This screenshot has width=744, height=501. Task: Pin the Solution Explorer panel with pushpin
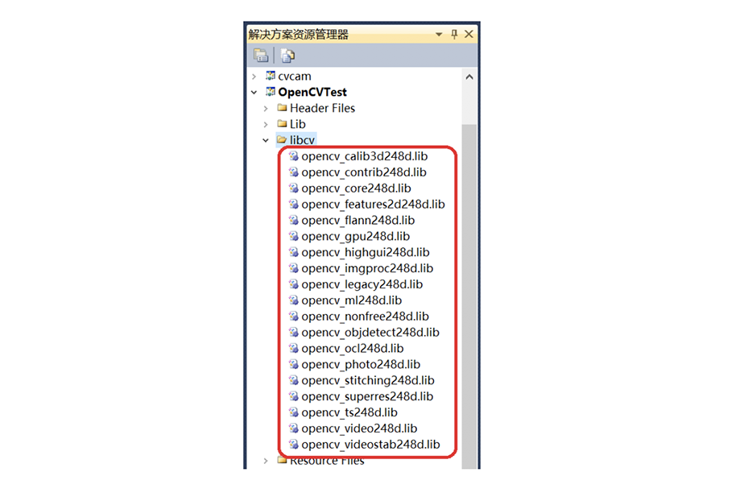[454, 34]
